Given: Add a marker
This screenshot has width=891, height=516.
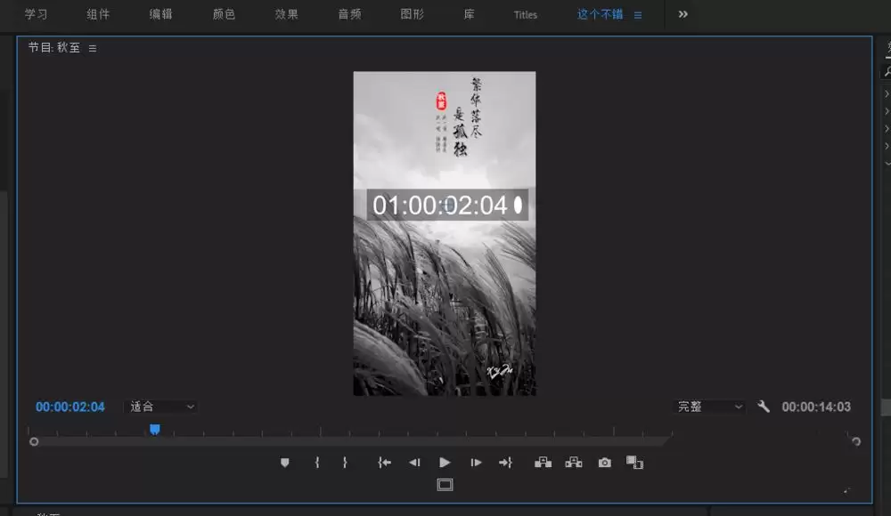Looking at the screenshot, I should click(285, 463).
